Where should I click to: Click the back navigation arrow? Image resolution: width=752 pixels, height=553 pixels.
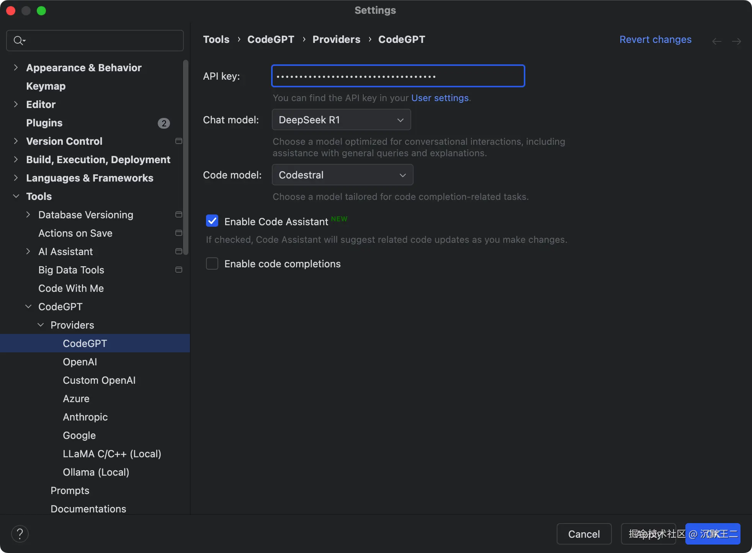tap(716, 41)
